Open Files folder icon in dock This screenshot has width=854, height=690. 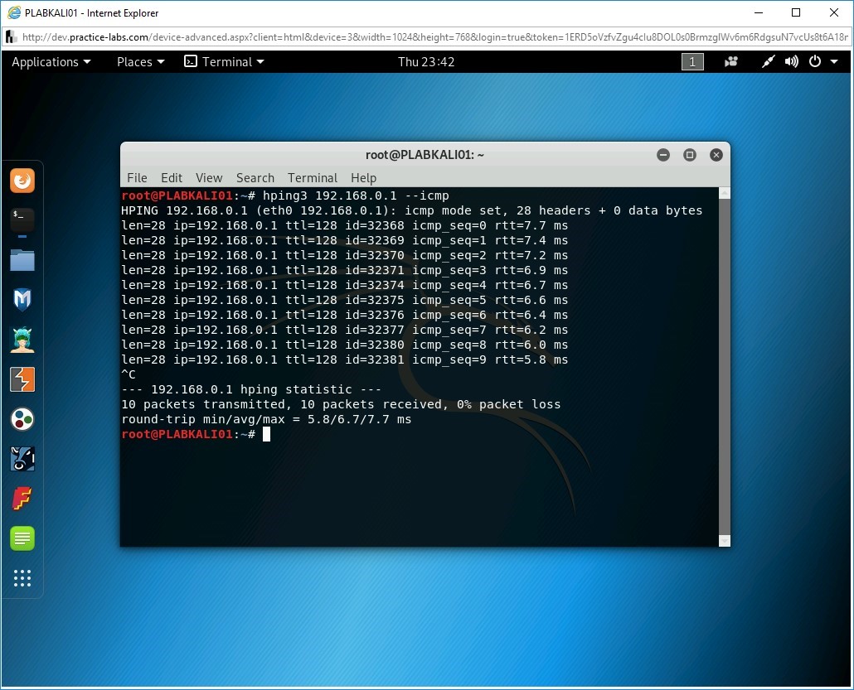pyautogui.click(x=22, y=260)
